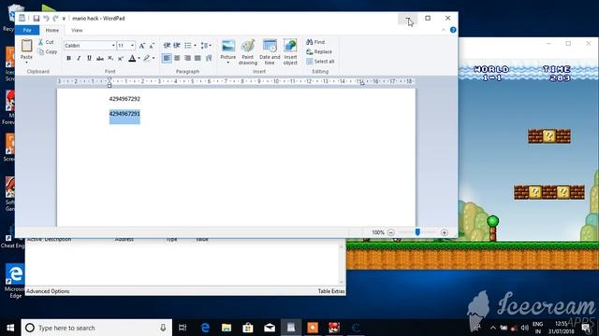The width and height of the screenshot is (599, 336).
Task: Collapse the WordPad ribbon with the chevron
Action: pyautogui.click(x=444, y=30)
